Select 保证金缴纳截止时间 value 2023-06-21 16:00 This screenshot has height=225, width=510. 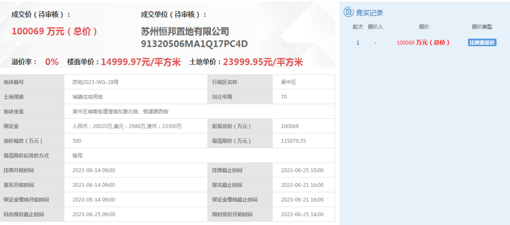(x=302, y=200)
